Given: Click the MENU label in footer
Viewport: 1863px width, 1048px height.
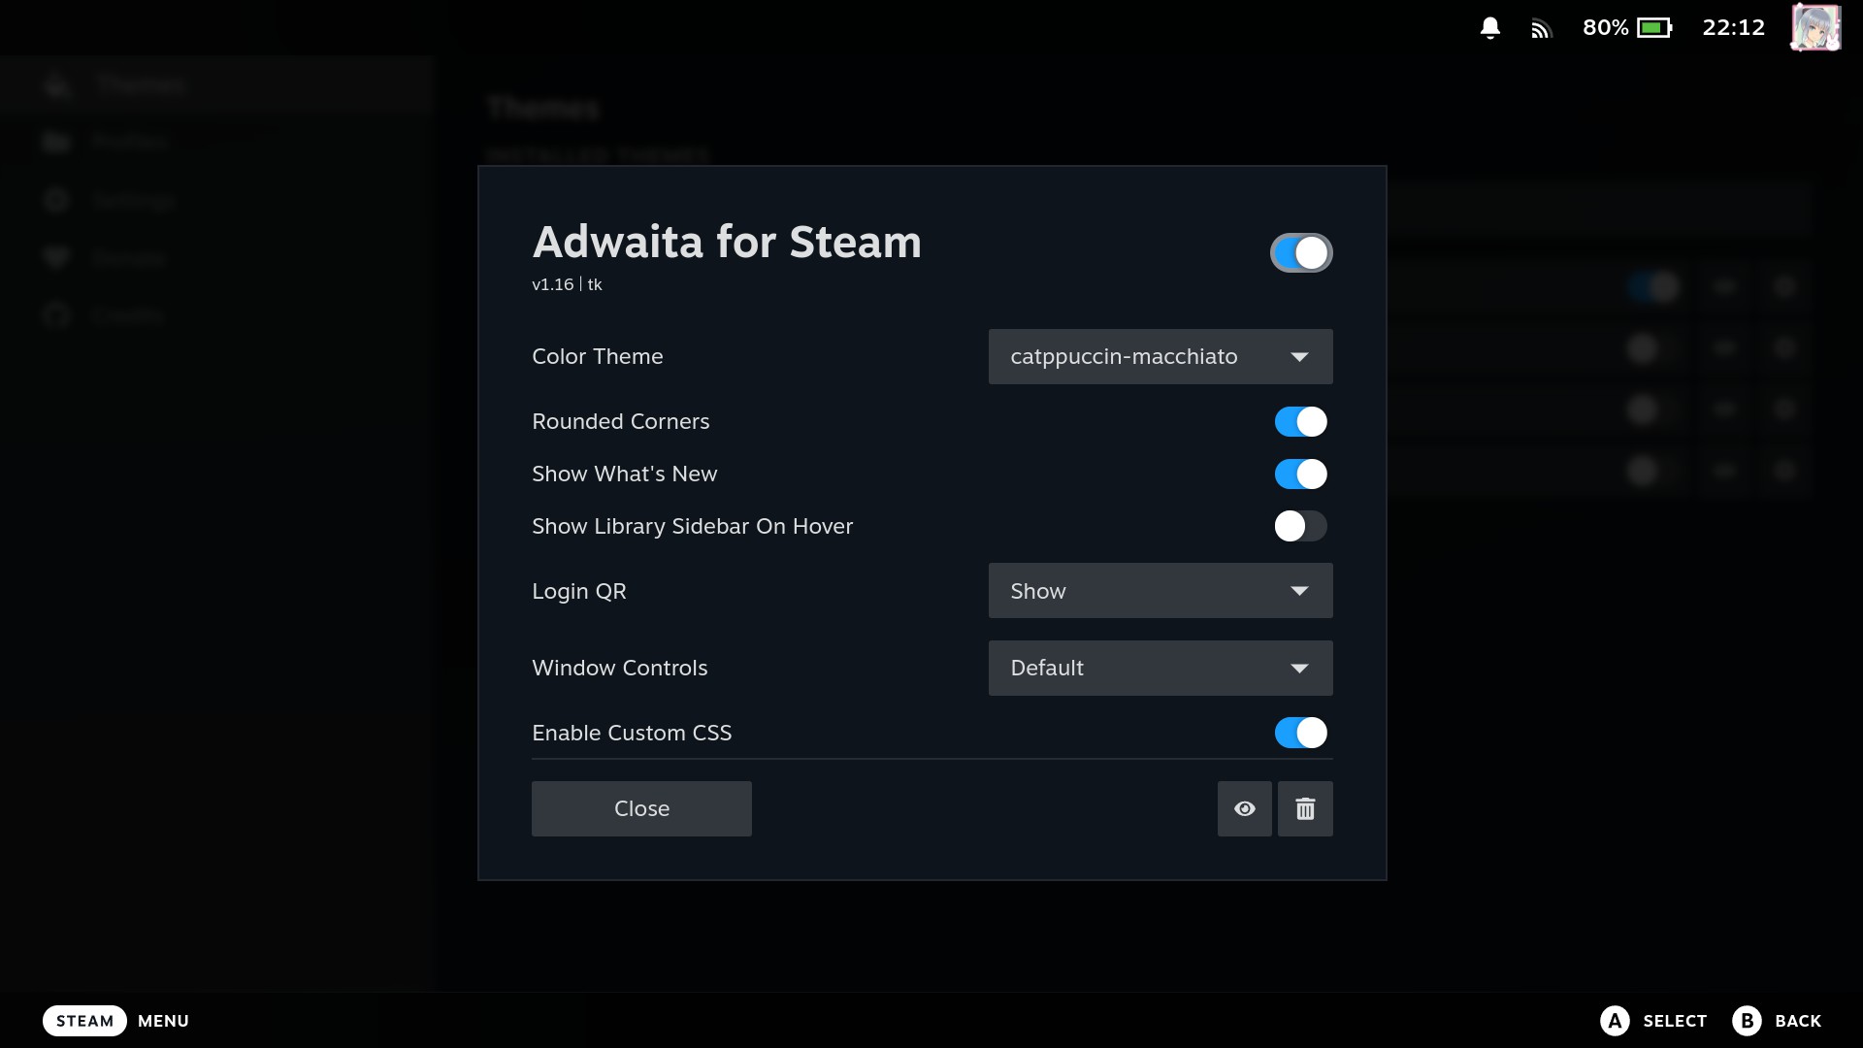Looking at the screenshot, I should point(163,1021).
